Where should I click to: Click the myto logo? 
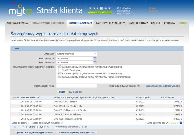click(x=20, y=9)
